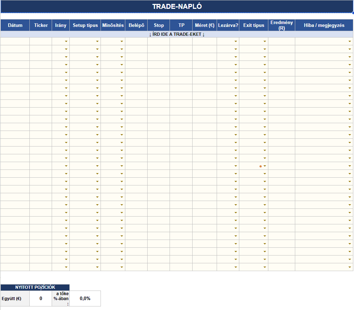
Task: Open Irány dropdown in last entry row
Action: (x=66, y=267)
